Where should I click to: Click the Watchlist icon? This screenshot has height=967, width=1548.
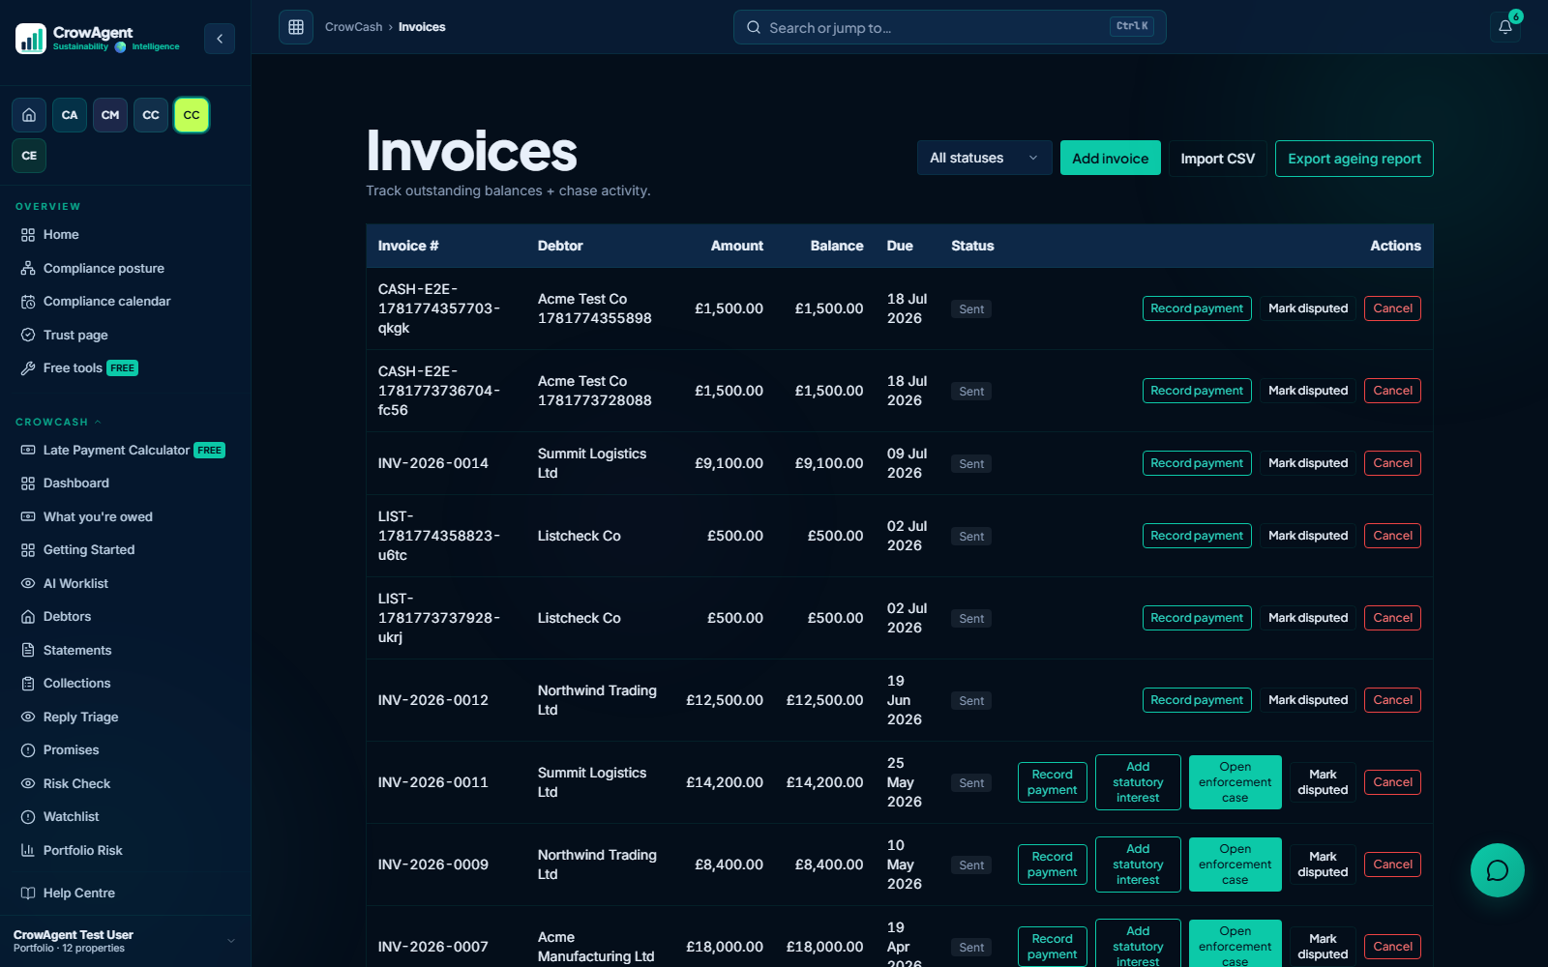click(x=28, y=817)
